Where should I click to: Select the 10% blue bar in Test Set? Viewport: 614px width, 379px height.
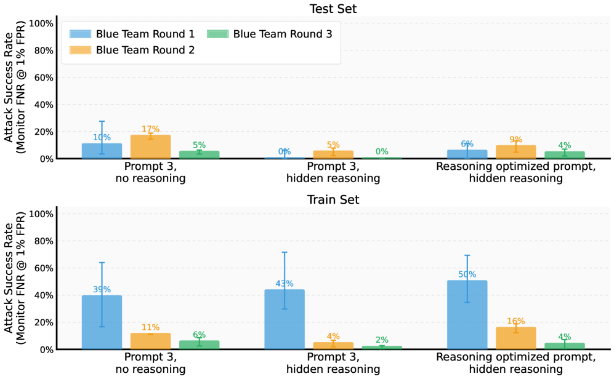(102, 151)
